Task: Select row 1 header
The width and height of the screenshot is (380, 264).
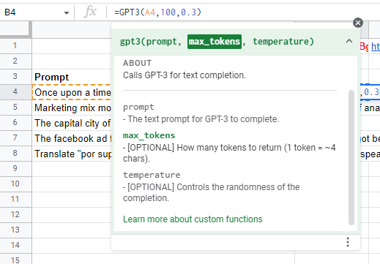Action: tap(15, 46)
